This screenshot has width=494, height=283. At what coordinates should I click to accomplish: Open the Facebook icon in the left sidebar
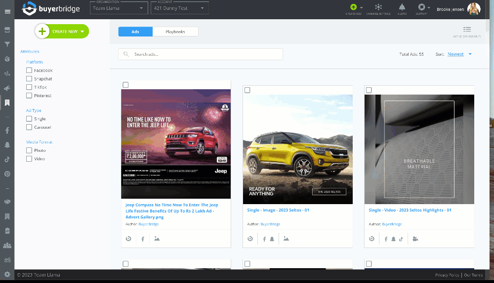7,131
